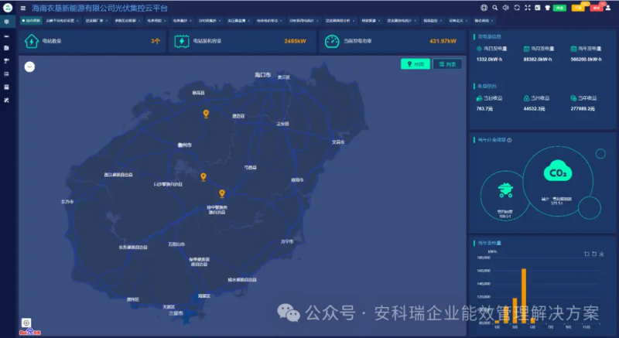Image resolution: width=619 pixels, height=338 pixels.
Task: Mute alarm sound via speaker icon
Action: click(x=506, y=8)
